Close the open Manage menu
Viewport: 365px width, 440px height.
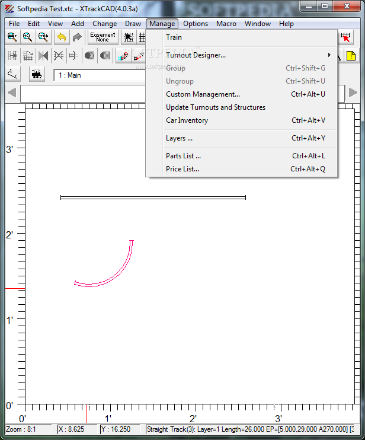(162, 24)
